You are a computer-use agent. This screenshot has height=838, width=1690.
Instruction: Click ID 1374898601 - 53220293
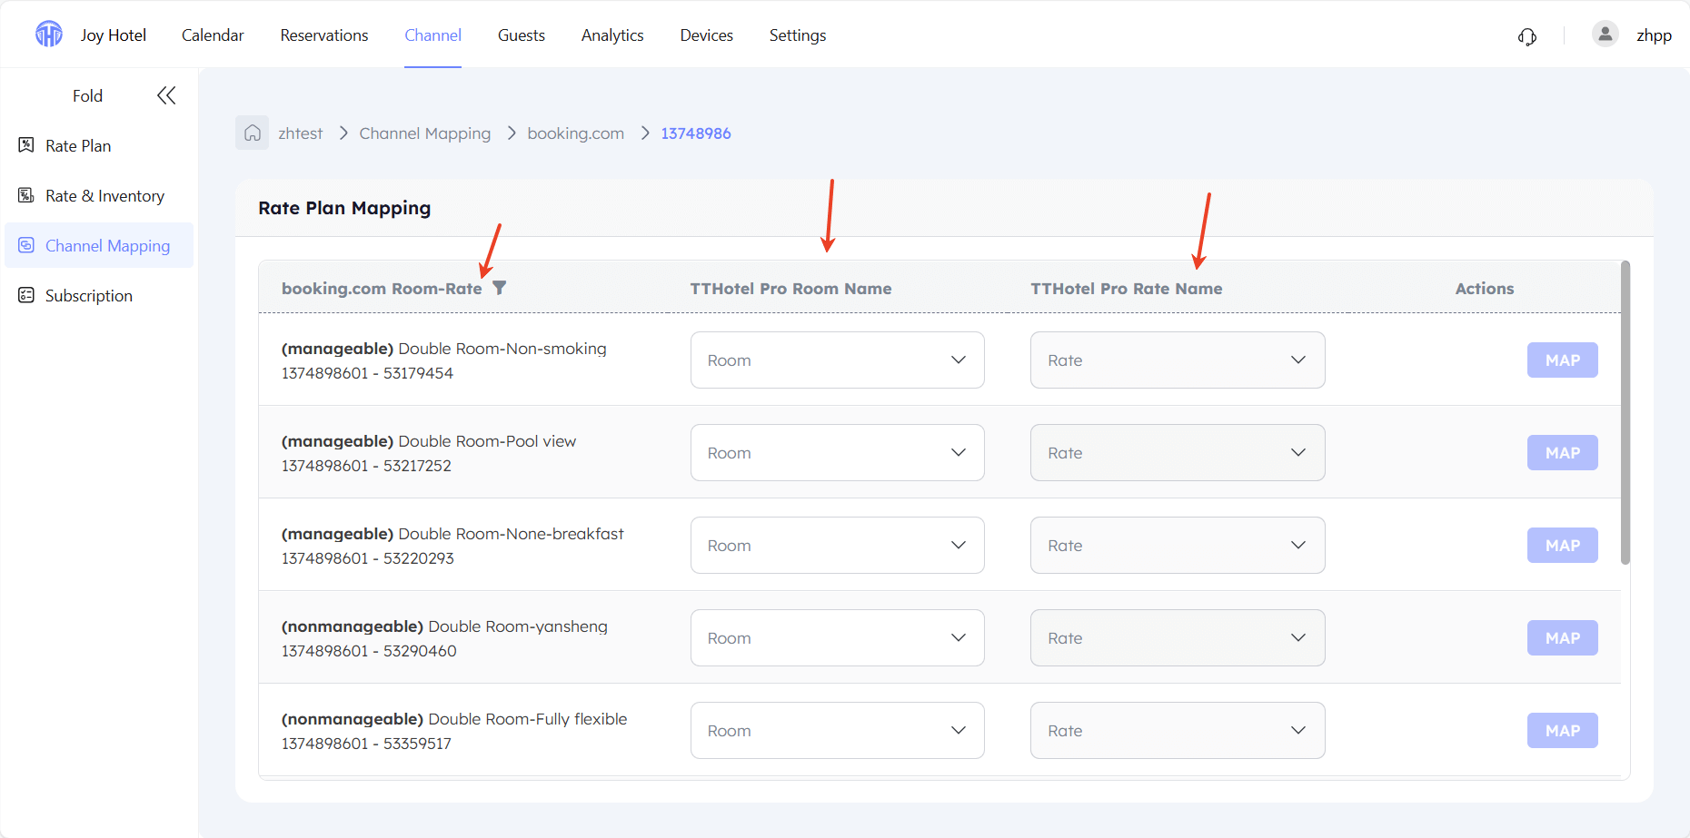pos(368,558)
